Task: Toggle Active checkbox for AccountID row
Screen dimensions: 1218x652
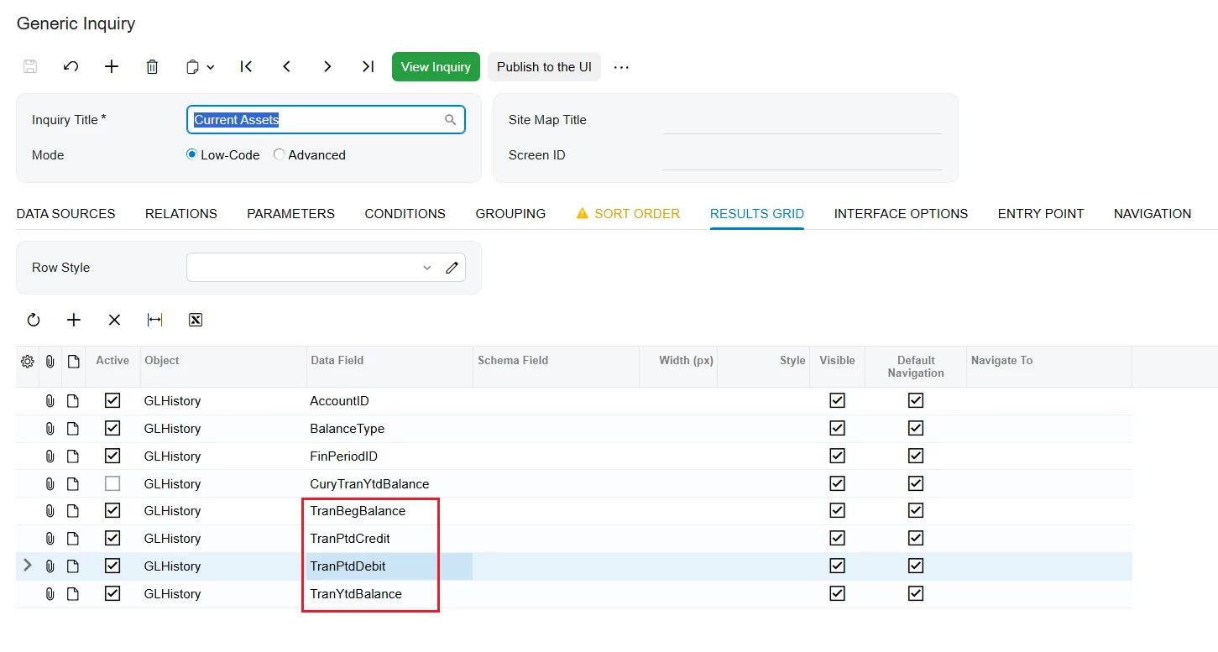Action: point(112,401)
